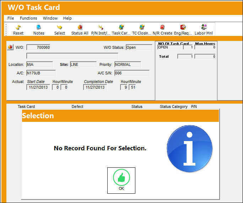The width and height of the screenshot is (243, 203).
Task: Click the blue information icon in Selection dialog
Action: pyautogui.click(x=190, y=149)
